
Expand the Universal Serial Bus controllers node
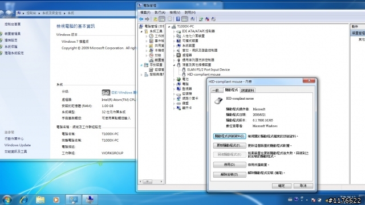(174, 60)
